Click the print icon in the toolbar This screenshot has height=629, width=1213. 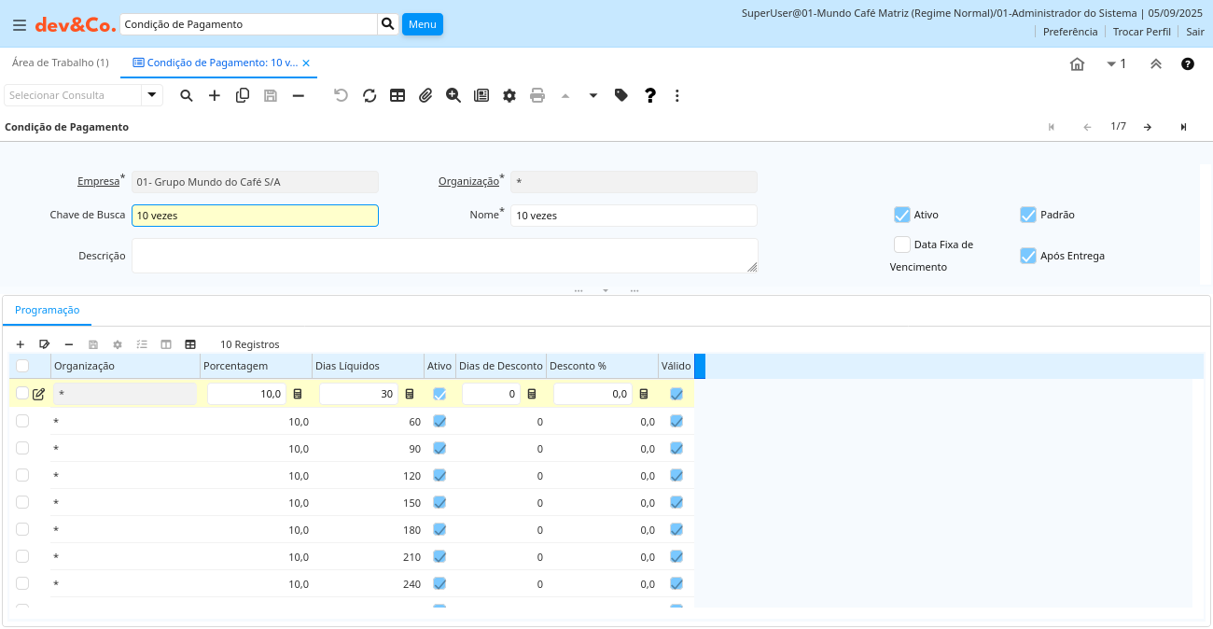(x=537, y=95)
